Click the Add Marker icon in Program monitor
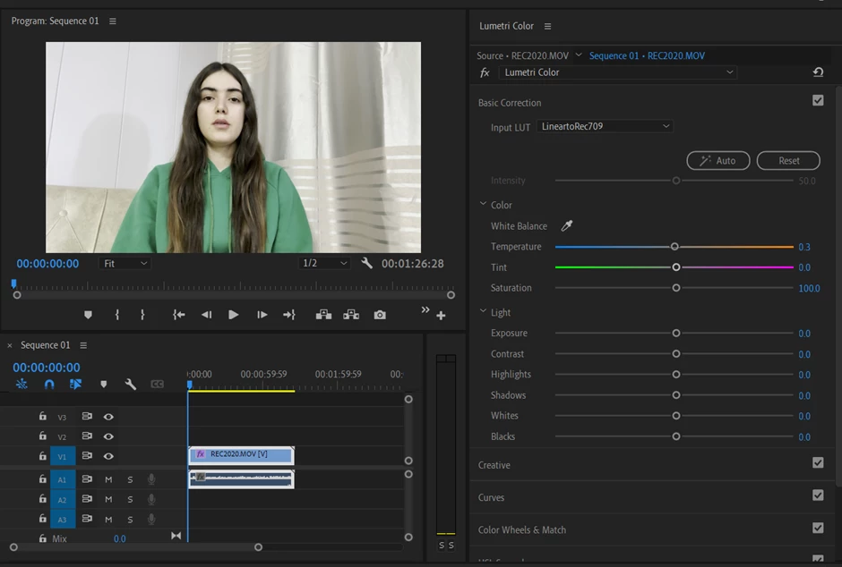842x567 pixels. 88,315
